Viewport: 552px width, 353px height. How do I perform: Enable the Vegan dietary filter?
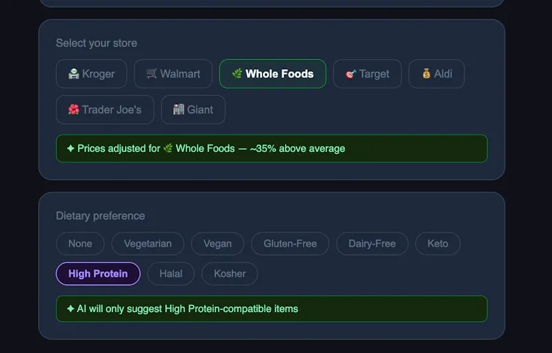(x=217, y=244)
